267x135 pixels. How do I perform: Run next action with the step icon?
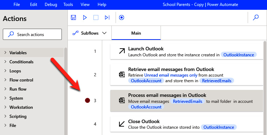point(107,17)
